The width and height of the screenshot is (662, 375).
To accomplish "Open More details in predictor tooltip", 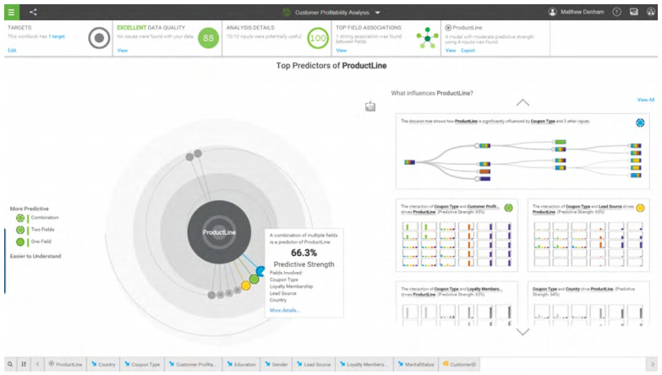I will pyautogui.click(x=284, y=310).
